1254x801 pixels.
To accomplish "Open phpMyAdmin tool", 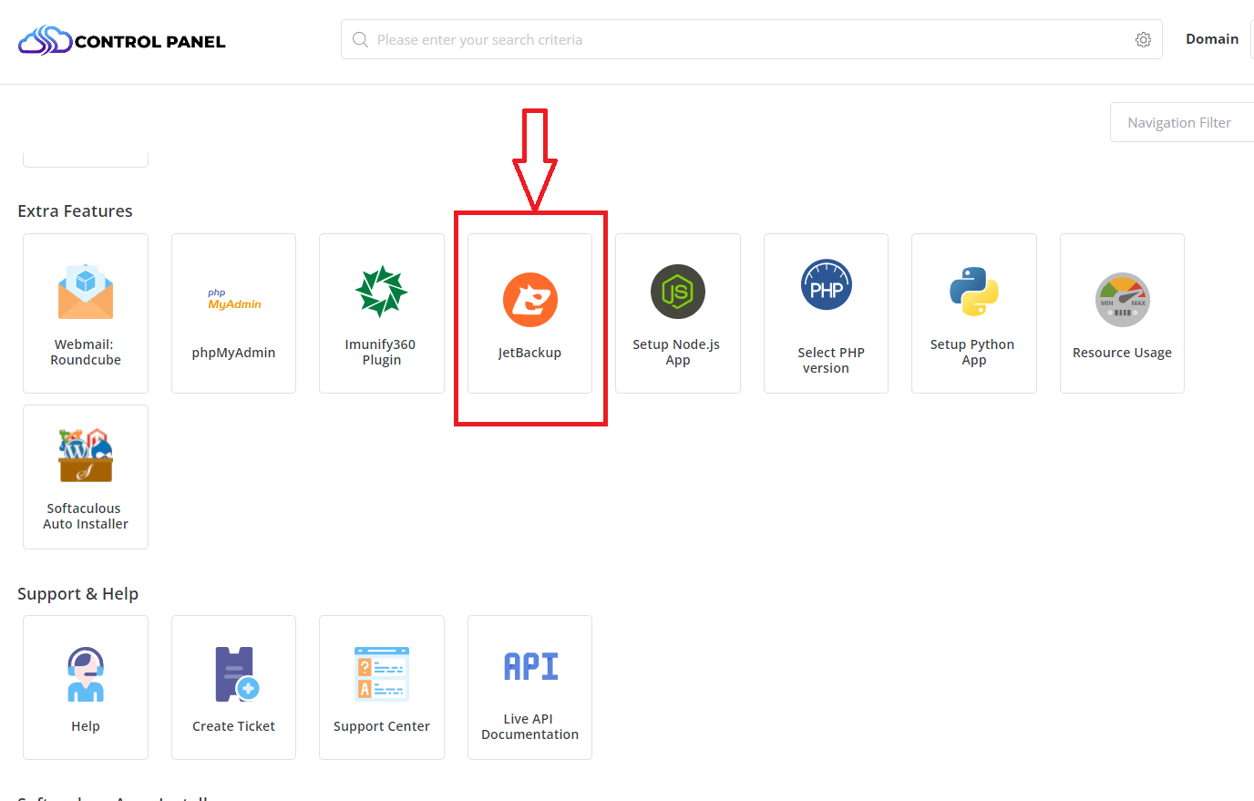I will point(234,301).
